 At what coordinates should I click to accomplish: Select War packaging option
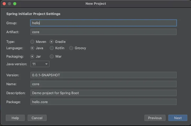coord(52,56)
